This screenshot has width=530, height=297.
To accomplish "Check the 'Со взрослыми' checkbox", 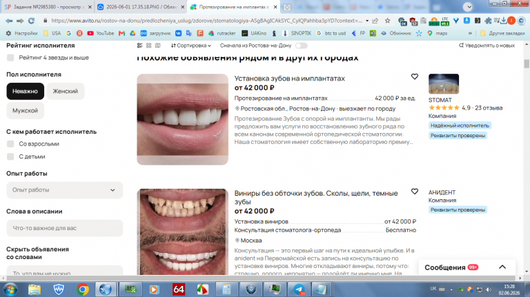I will pos(10,144).
